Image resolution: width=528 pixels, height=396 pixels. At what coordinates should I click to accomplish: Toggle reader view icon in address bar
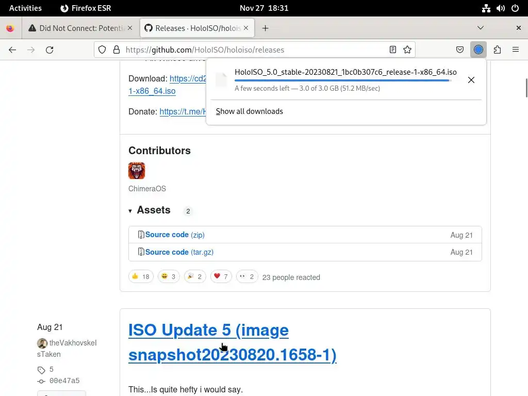[392, 50]
